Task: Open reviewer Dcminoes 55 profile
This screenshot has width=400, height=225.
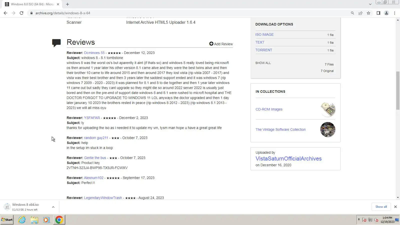Action: [94, 53]
